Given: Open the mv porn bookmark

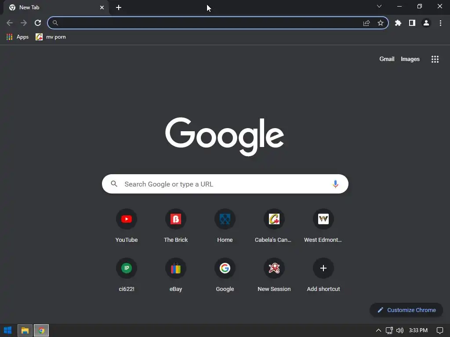Looking at the screenshot, I should pyautogui.click(x=51, y=37).
